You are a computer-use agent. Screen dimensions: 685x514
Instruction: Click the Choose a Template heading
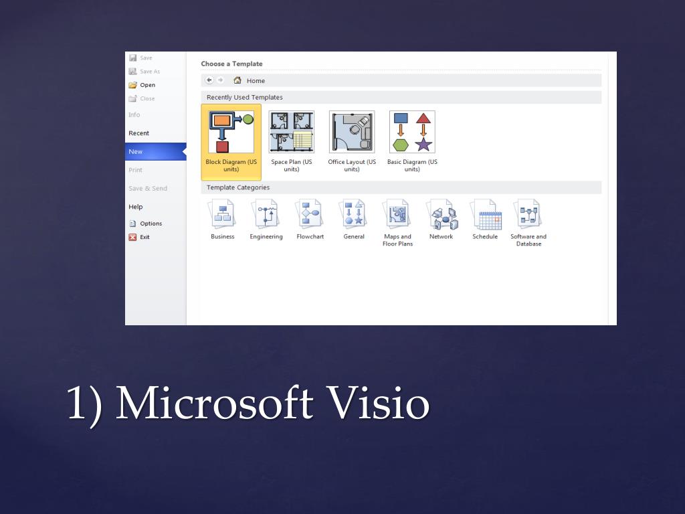(231, 64)
